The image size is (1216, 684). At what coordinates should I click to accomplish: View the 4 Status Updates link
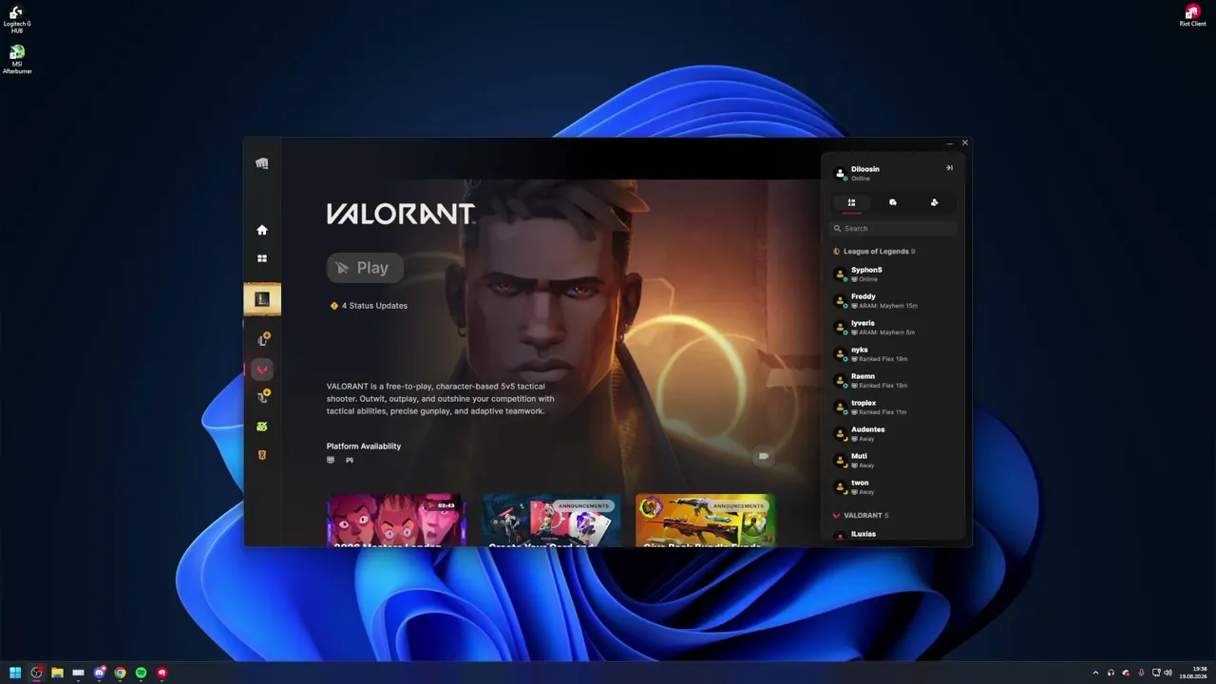click(369, 306)
